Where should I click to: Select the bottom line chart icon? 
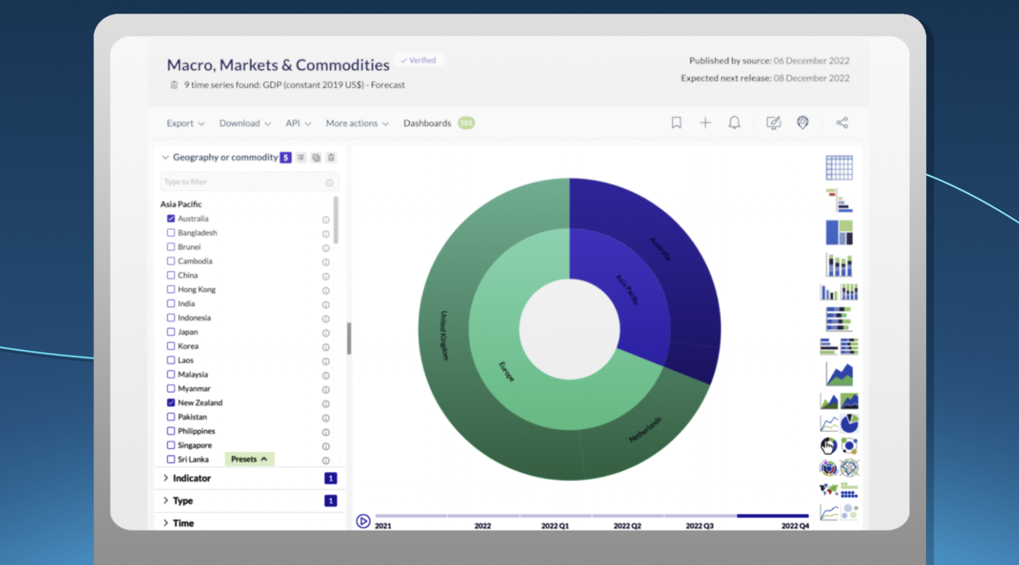pos(829,512)
